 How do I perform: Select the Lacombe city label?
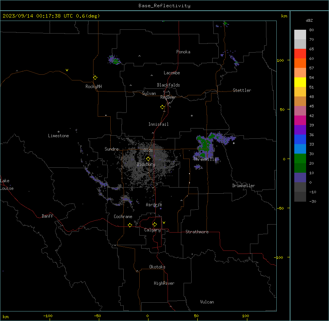click(x=172, y=73)
